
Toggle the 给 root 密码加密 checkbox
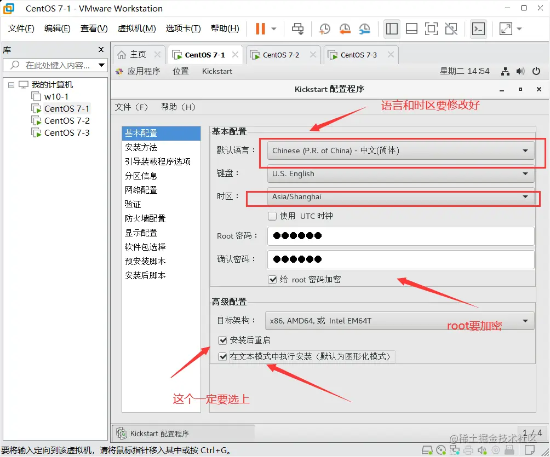click(272, 280)
